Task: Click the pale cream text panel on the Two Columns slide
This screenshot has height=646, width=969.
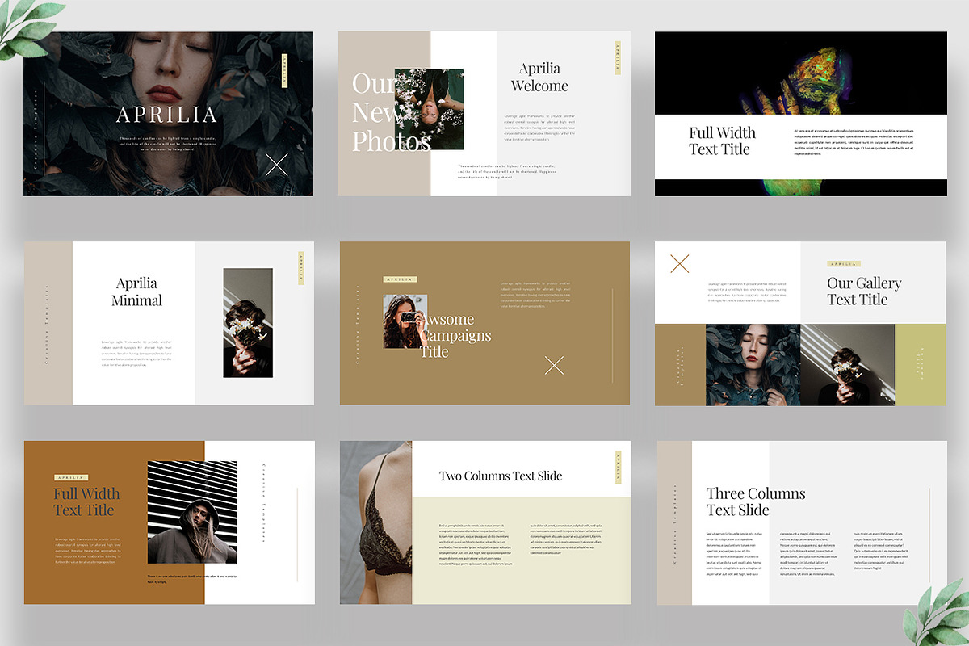Action: tap(522, 551)
